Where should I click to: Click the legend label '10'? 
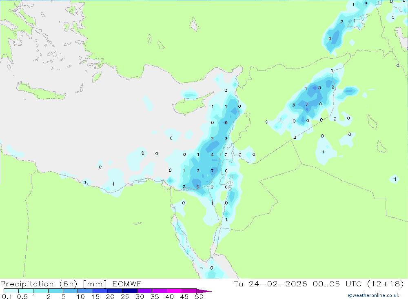click(x=81, y=297)
